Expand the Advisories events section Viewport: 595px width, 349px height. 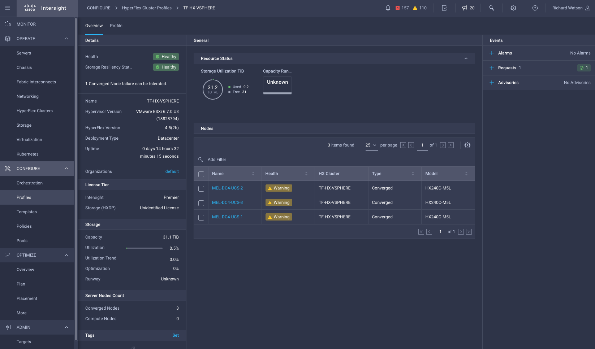pyautogui.click(x=492, y=83)
